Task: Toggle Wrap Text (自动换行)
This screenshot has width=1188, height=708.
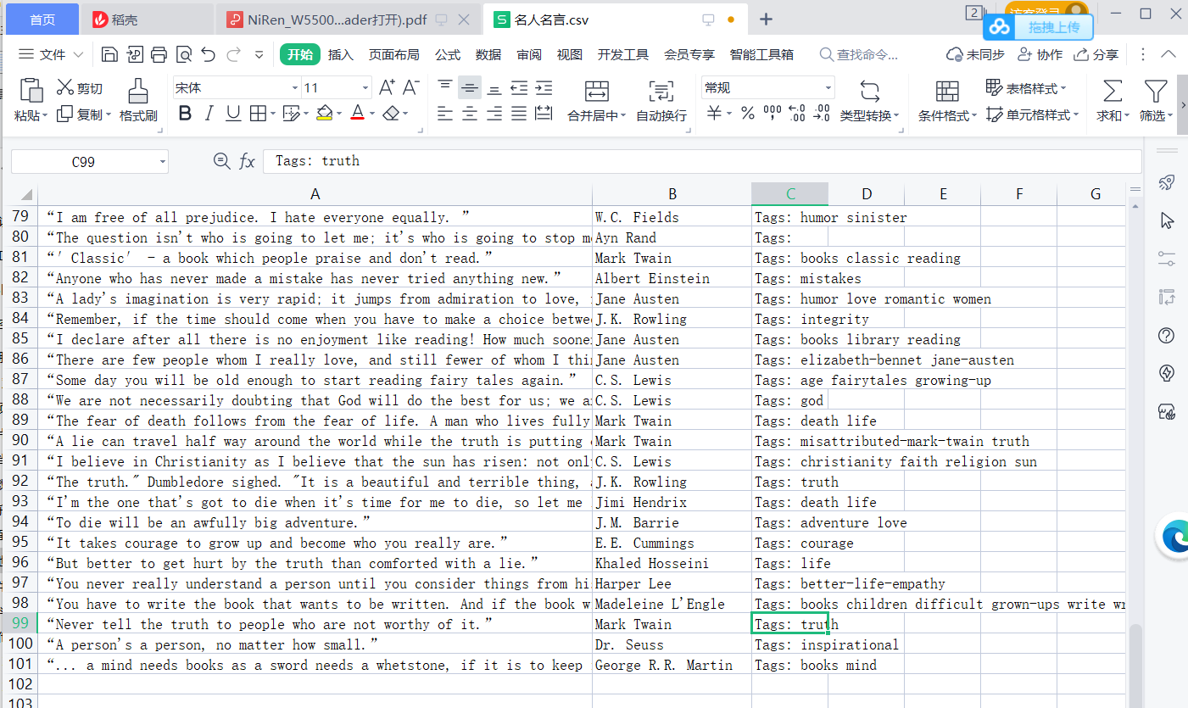Action: coord(661,100)
